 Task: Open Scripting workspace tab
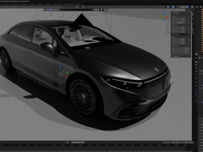[78, 4]
